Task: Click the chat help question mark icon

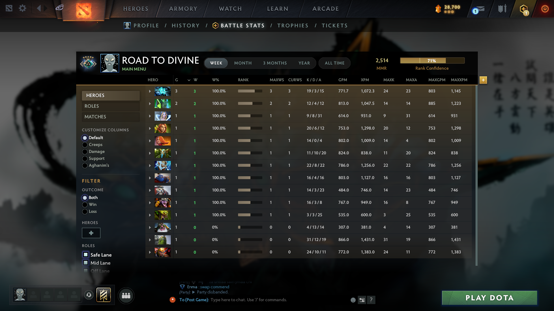Action: point(371,300)
